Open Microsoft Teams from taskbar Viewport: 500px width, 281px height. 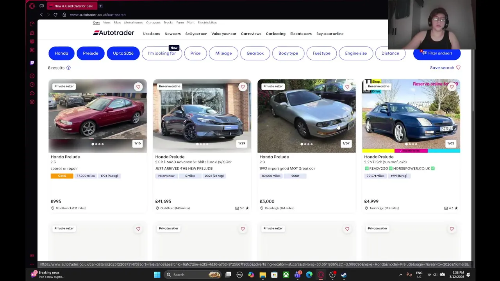298,275
